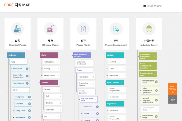Click the orange EDRC download button

pyautogui.click(x=173, y=89)
